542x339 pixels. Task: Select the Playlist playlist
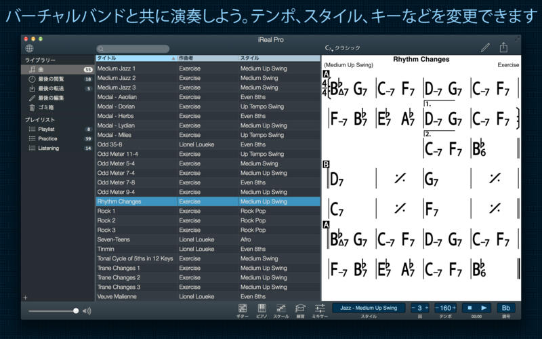pos(58,129)
